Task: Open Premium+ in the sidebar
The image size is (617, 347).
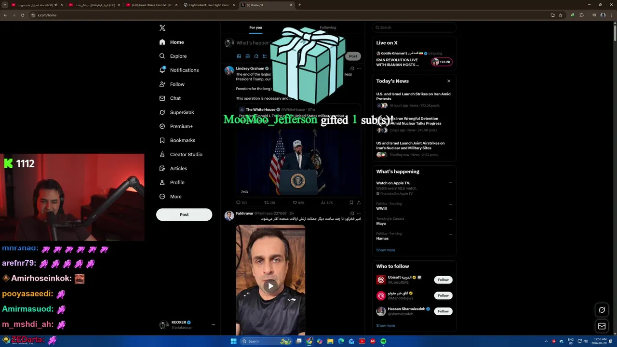Action: click(x=175, y=126)
